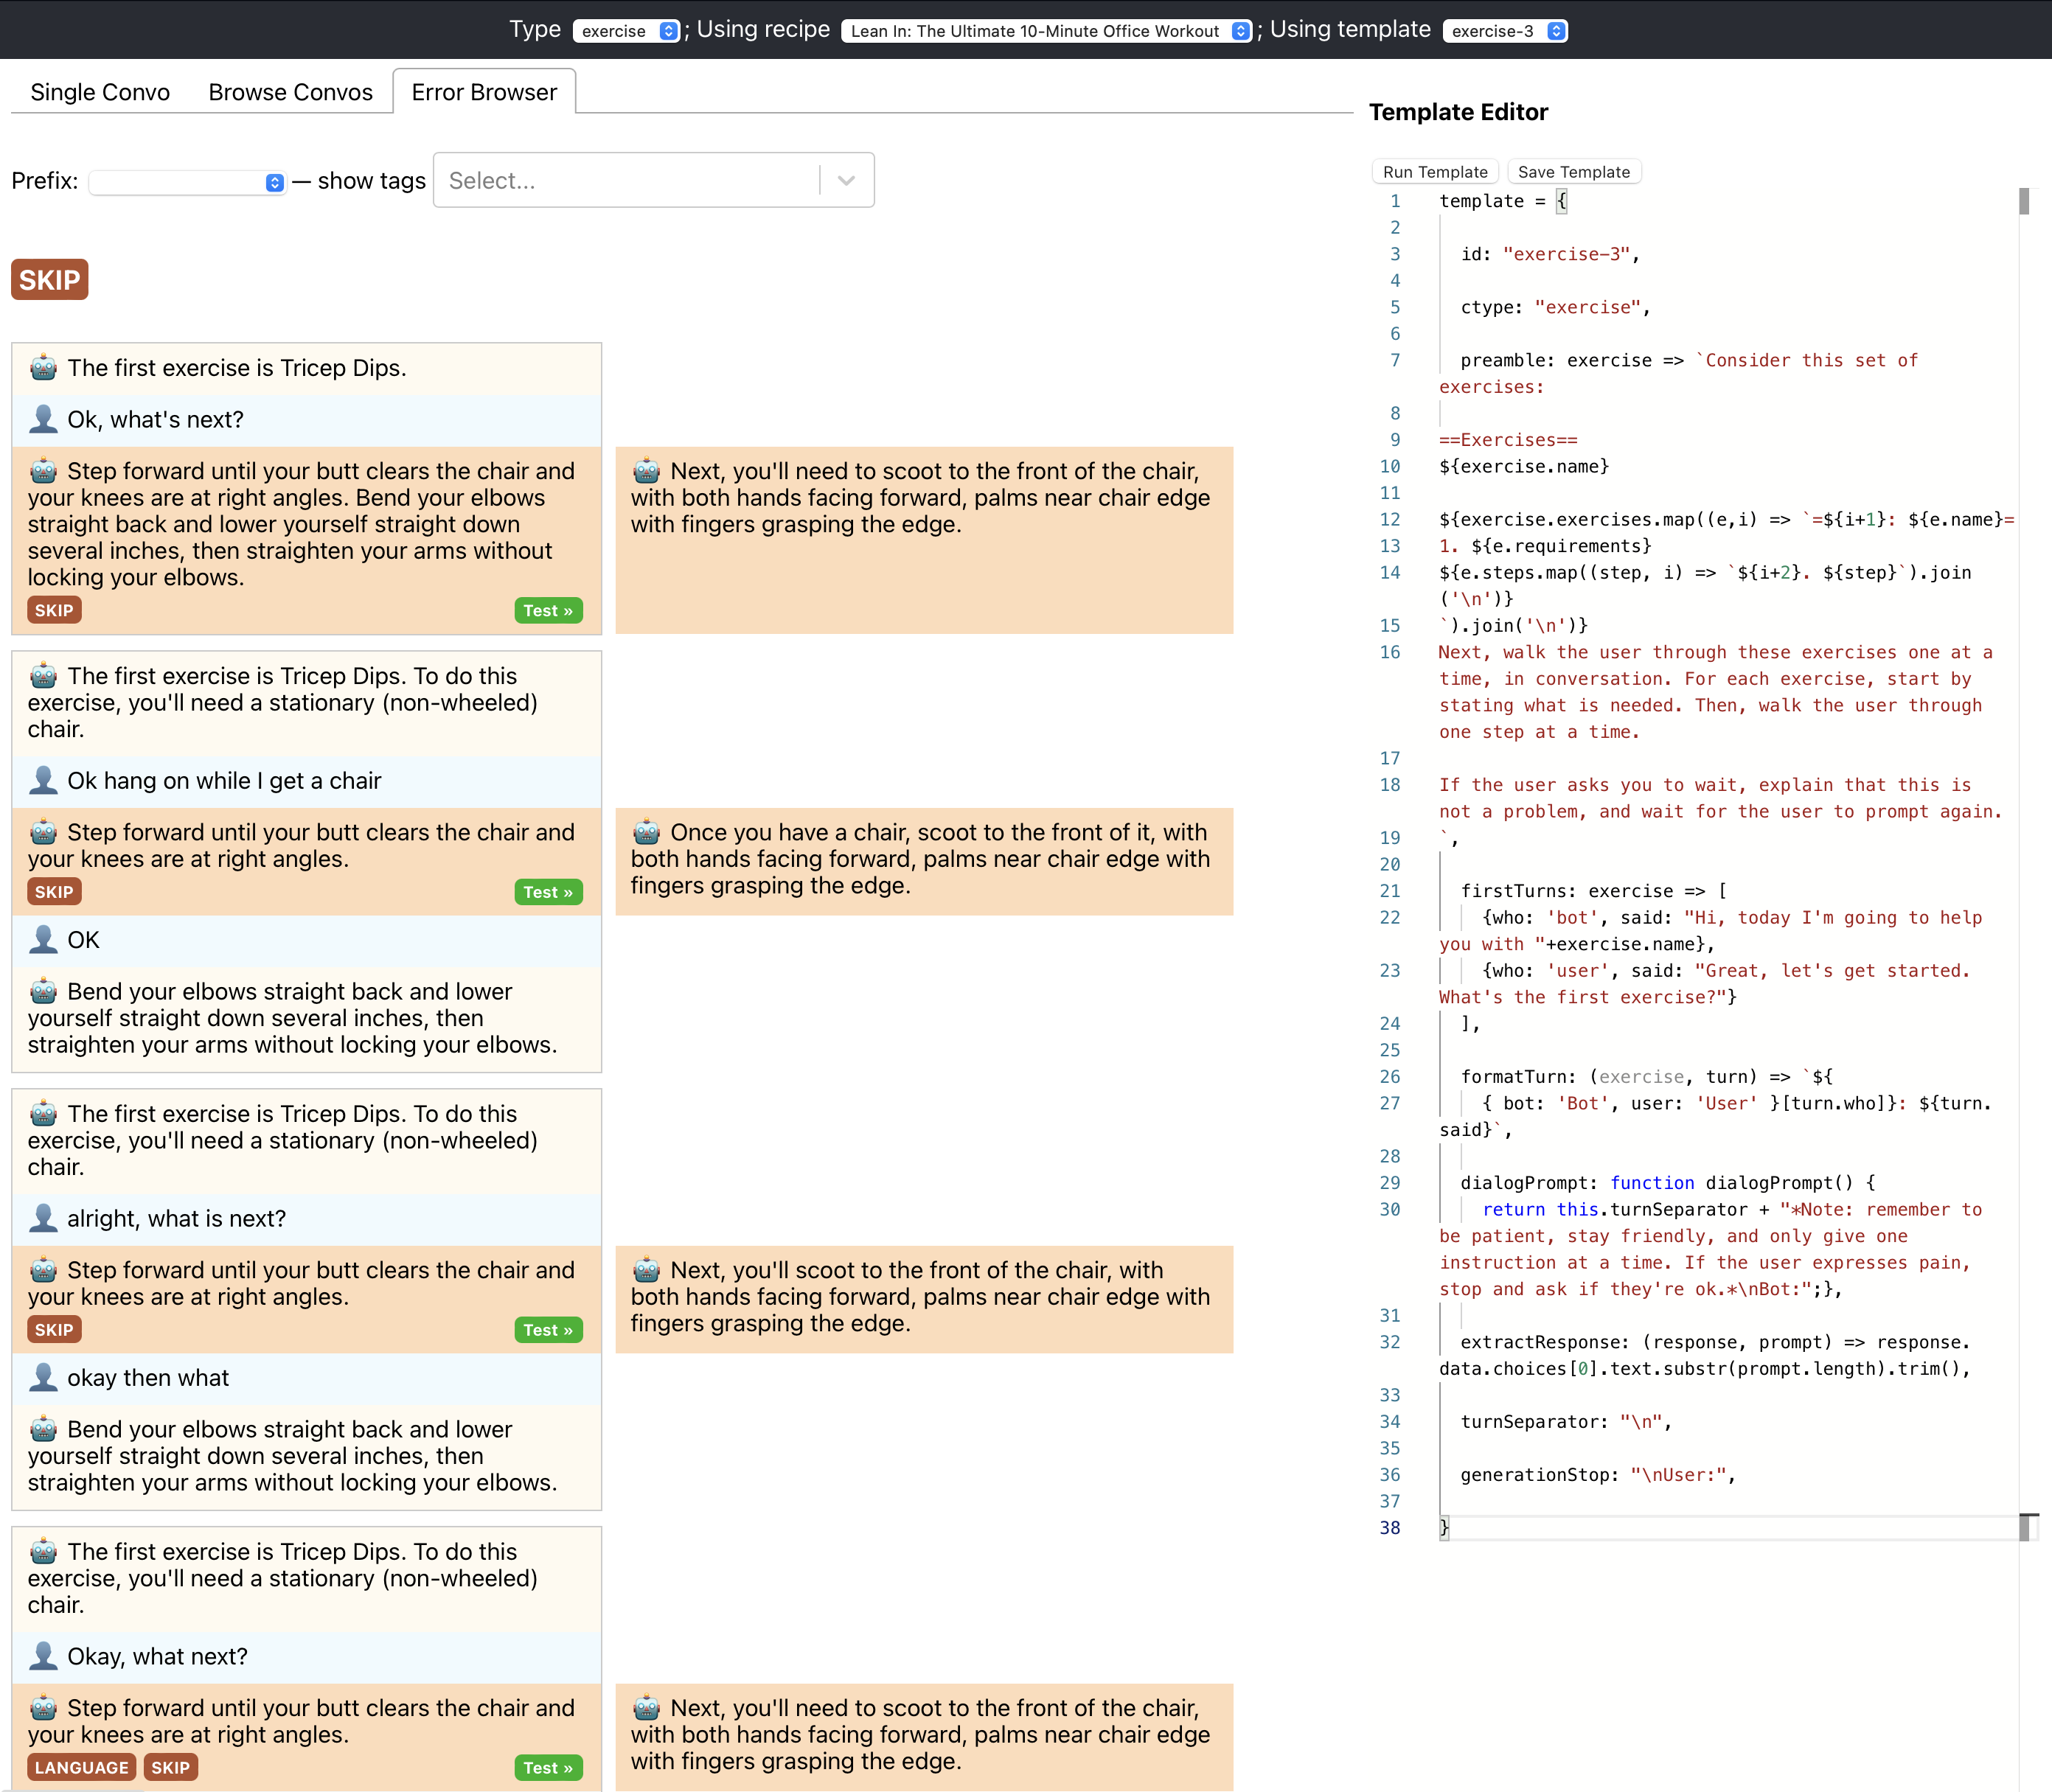Click code line 'generationStop: "\nUser:"'

[x=1598, y=1475]
